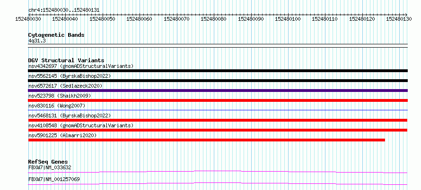Click ruler position 152480100

tap(288, 19)
